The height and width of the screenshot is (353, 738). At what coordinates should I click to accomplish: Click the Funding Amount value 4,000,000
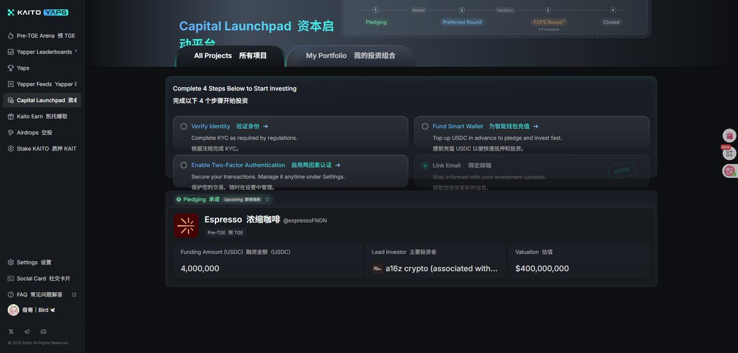coord(200,268)
